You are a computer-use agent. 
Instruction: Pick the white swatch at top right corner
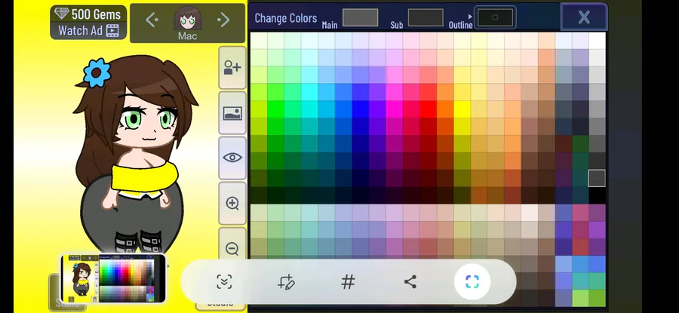click(x=597, y=41)
